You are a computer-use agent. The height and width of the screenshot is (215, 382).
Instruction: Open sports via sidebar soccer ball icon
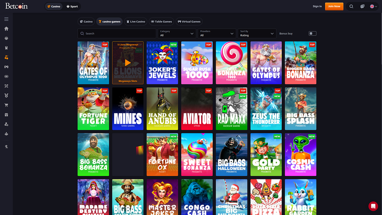point(6,38)
